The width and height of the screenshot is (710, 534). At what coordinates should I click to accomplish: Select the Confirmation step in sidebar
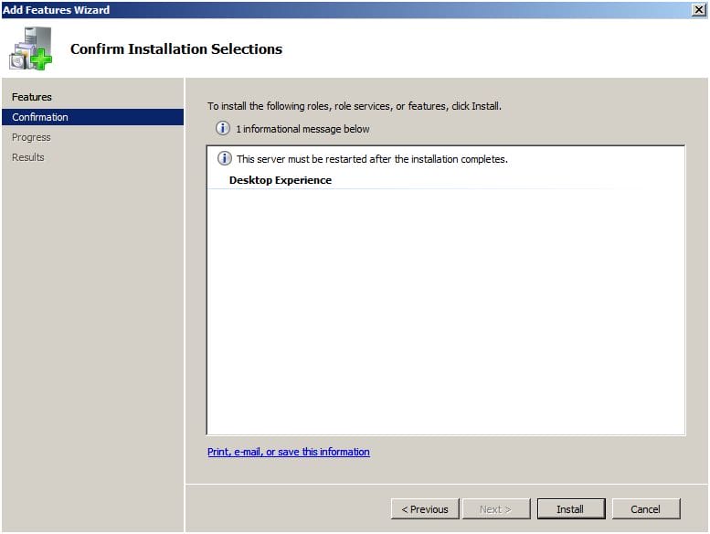(93, 117)
